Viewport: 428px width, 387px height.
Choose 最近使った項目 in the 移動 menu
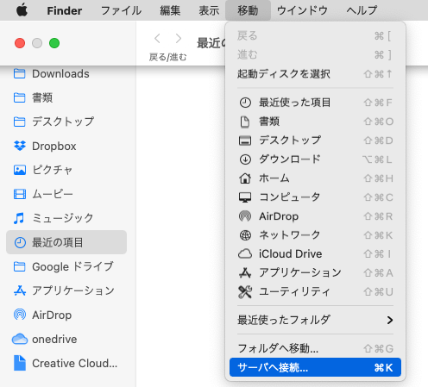tap(315, 103)
